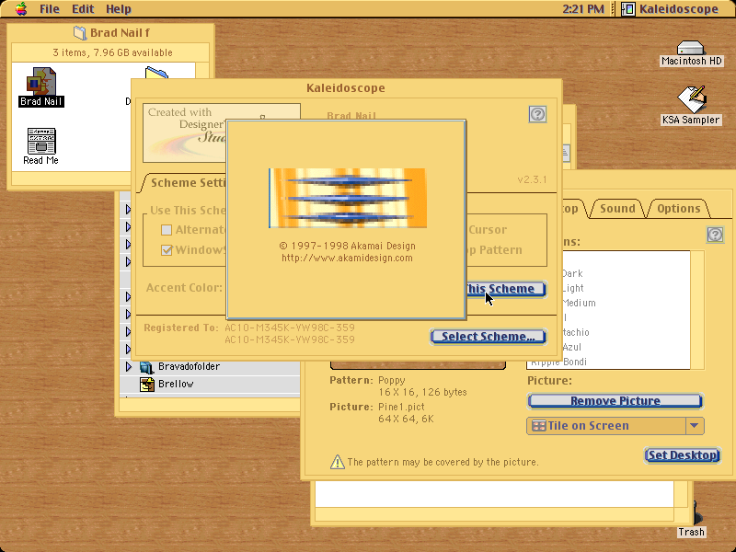Image resolution: width=736 pixels, height=552 pixels.
Task: Click the © 1997-1998 Akamai Design text
Action: (347, 246)
